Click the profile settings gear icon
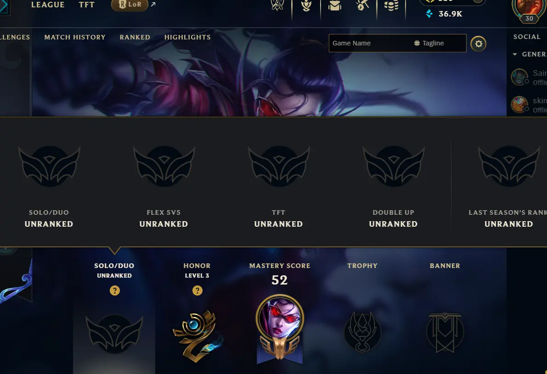Screen dimensions: 547x374 (x=478, y=44)
